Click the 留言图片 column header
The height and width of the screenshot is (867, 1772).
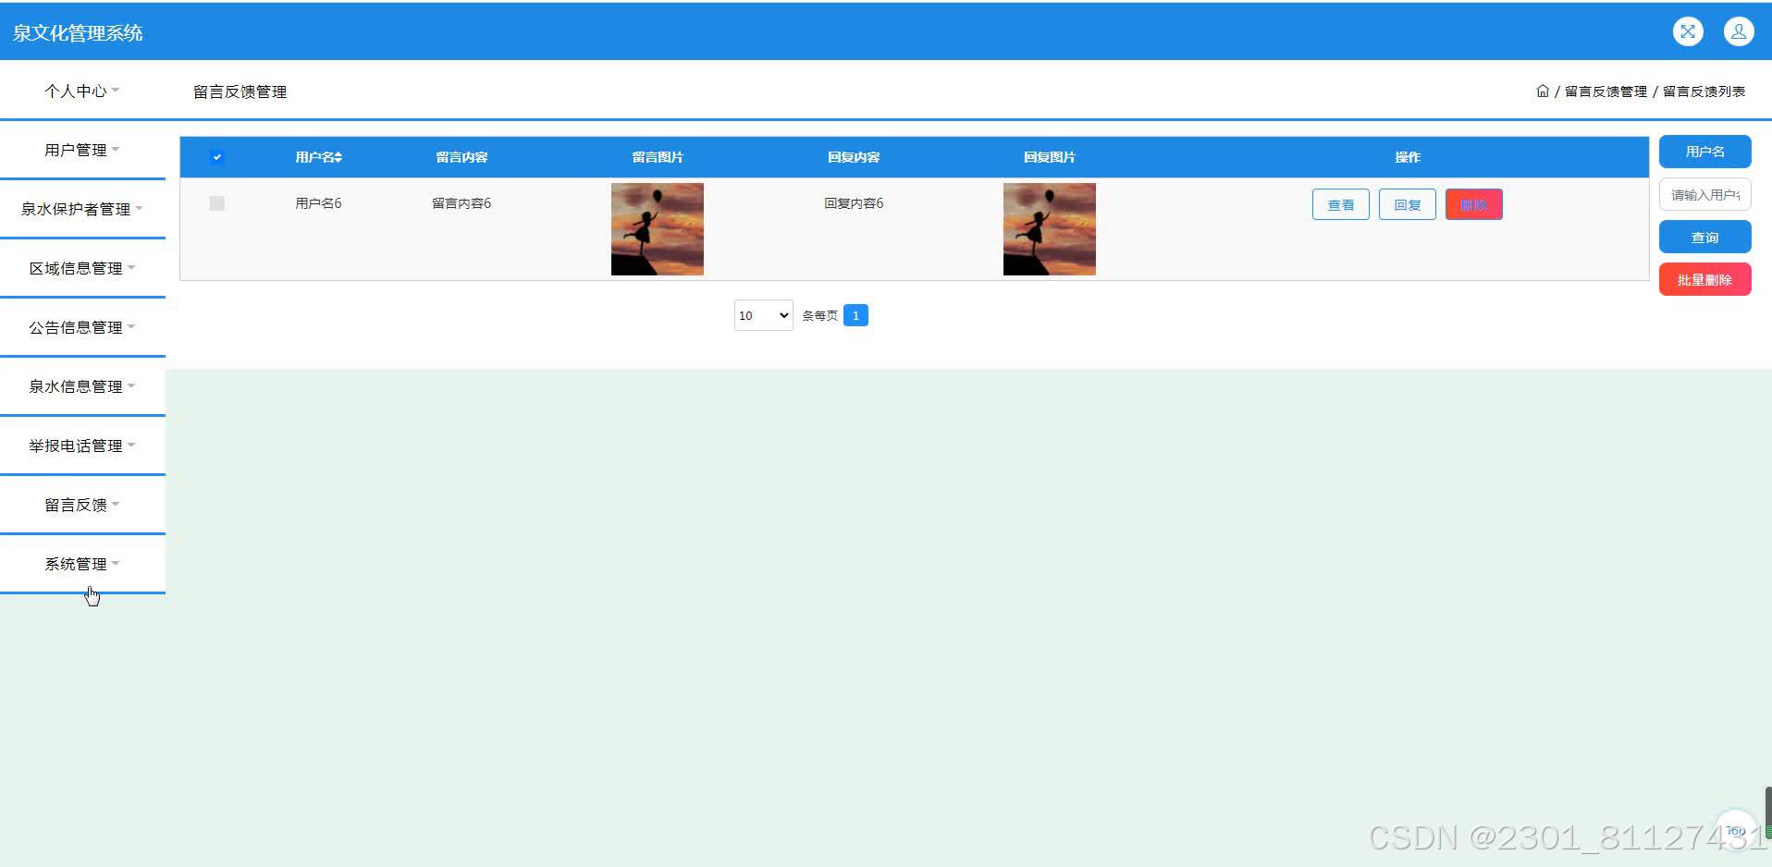click(x=658, y=157)
